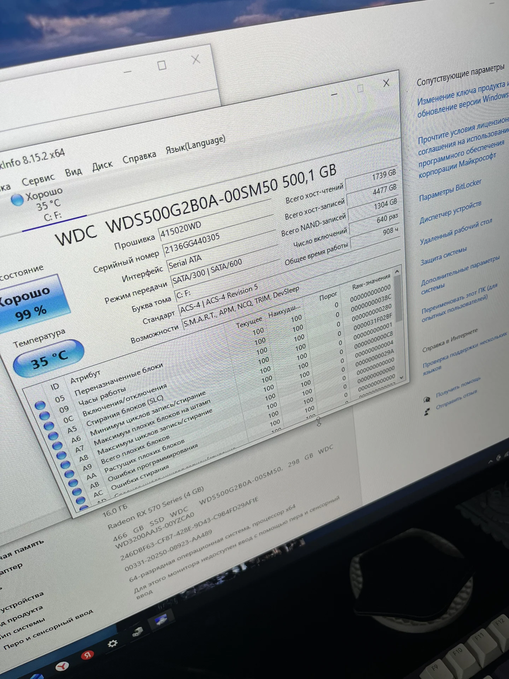Screen dimensions: 509x679
Task: Maximize the window behind CrystalDiskInfo
Action: [162, 65]
